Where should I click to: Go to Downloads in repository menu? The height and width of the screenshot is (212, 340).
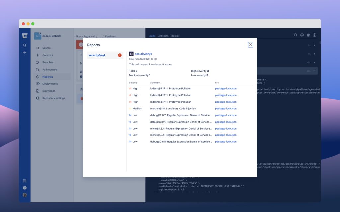tap(49, 91)
